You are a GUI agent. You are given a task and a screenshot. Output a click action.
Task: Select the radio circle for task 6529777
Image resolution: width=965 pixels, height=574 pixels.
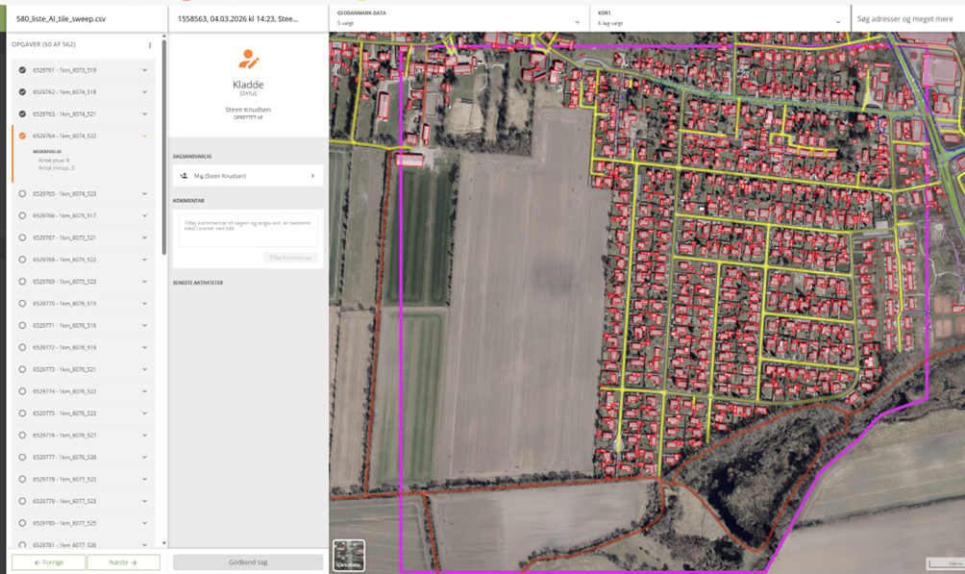pos(22,458)
